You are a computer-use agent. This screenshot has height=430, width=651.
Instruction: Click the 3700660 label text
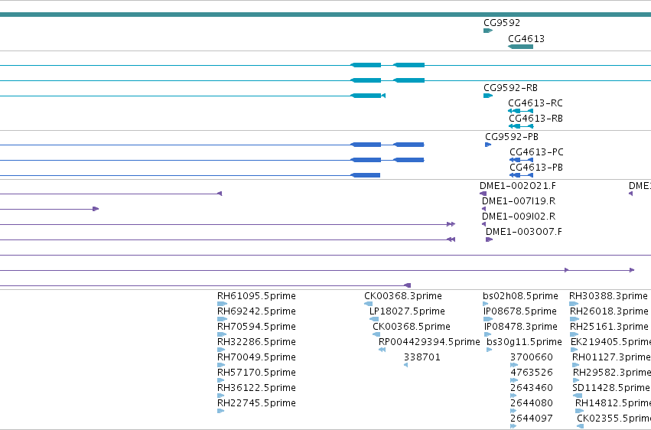532,357
